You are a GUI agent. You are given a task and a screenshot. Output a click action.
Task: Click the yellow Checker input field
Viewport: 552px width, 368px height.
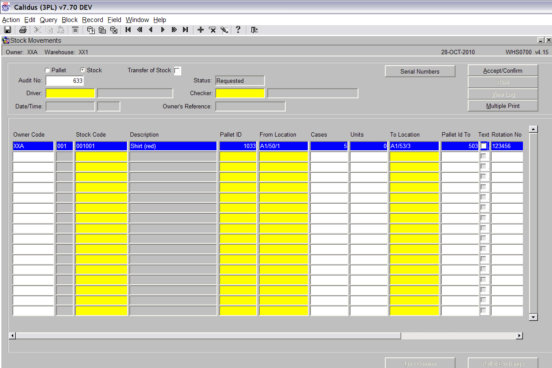(240, 93)
